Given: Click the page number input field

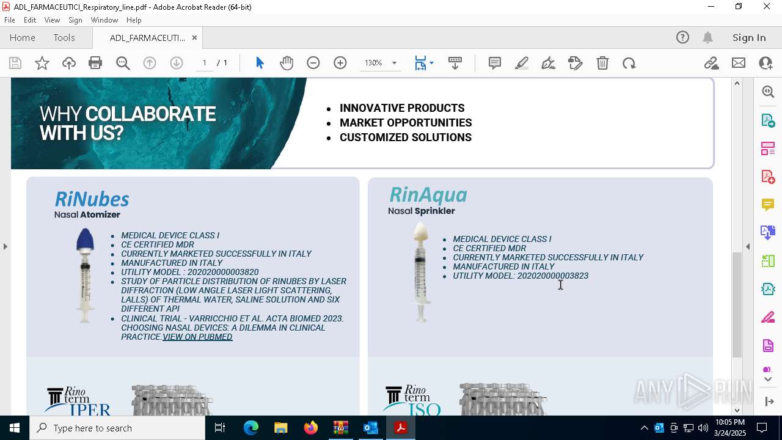Looking at the screenshot, I should pyautogui.click(x=204, y=63).
